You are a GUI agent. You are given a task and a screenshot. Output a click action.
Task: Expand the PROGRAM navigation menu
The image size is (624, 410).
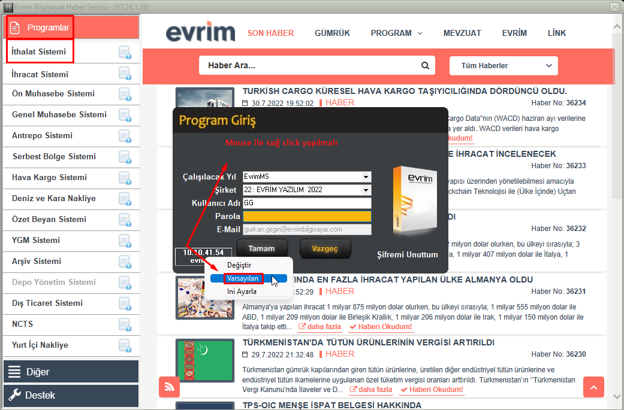click(x=396, y=34)
